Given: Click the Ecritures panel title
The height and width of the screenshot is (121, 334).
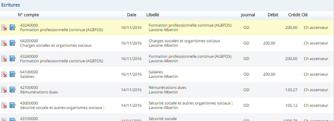Looking at the screenshot, I should 11,5.
